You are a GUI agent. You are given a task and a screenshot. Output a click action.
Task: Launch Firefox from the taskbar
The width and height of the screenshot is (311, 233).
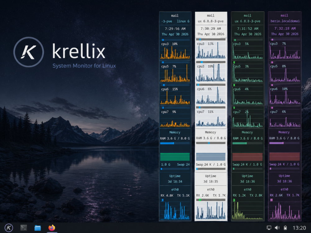coord(52,228)
